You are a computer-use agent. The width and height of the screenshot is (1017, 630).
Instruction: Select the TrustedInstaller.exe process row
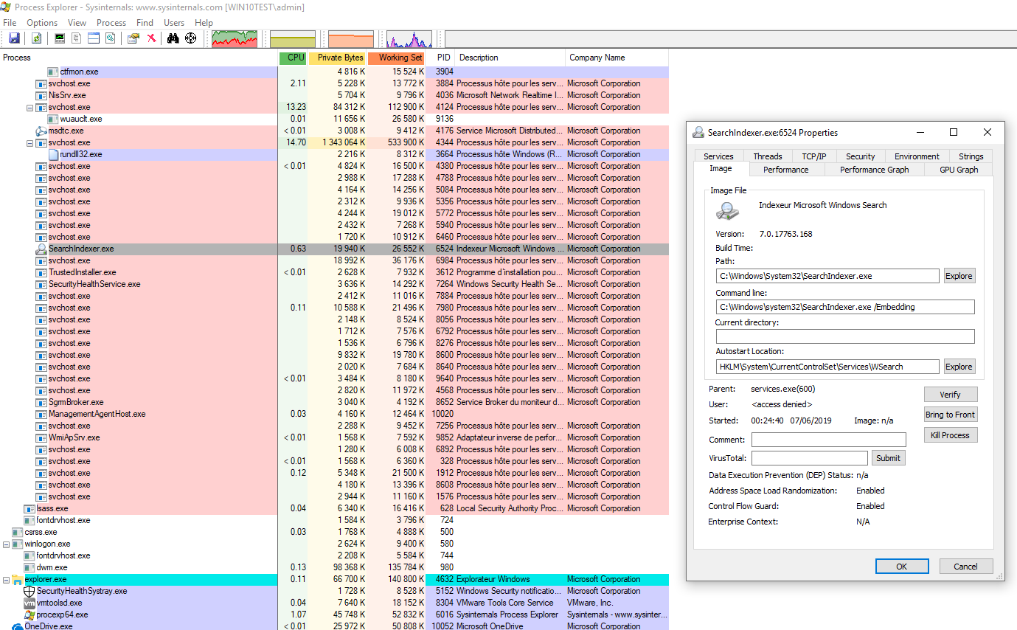point(334,272)
